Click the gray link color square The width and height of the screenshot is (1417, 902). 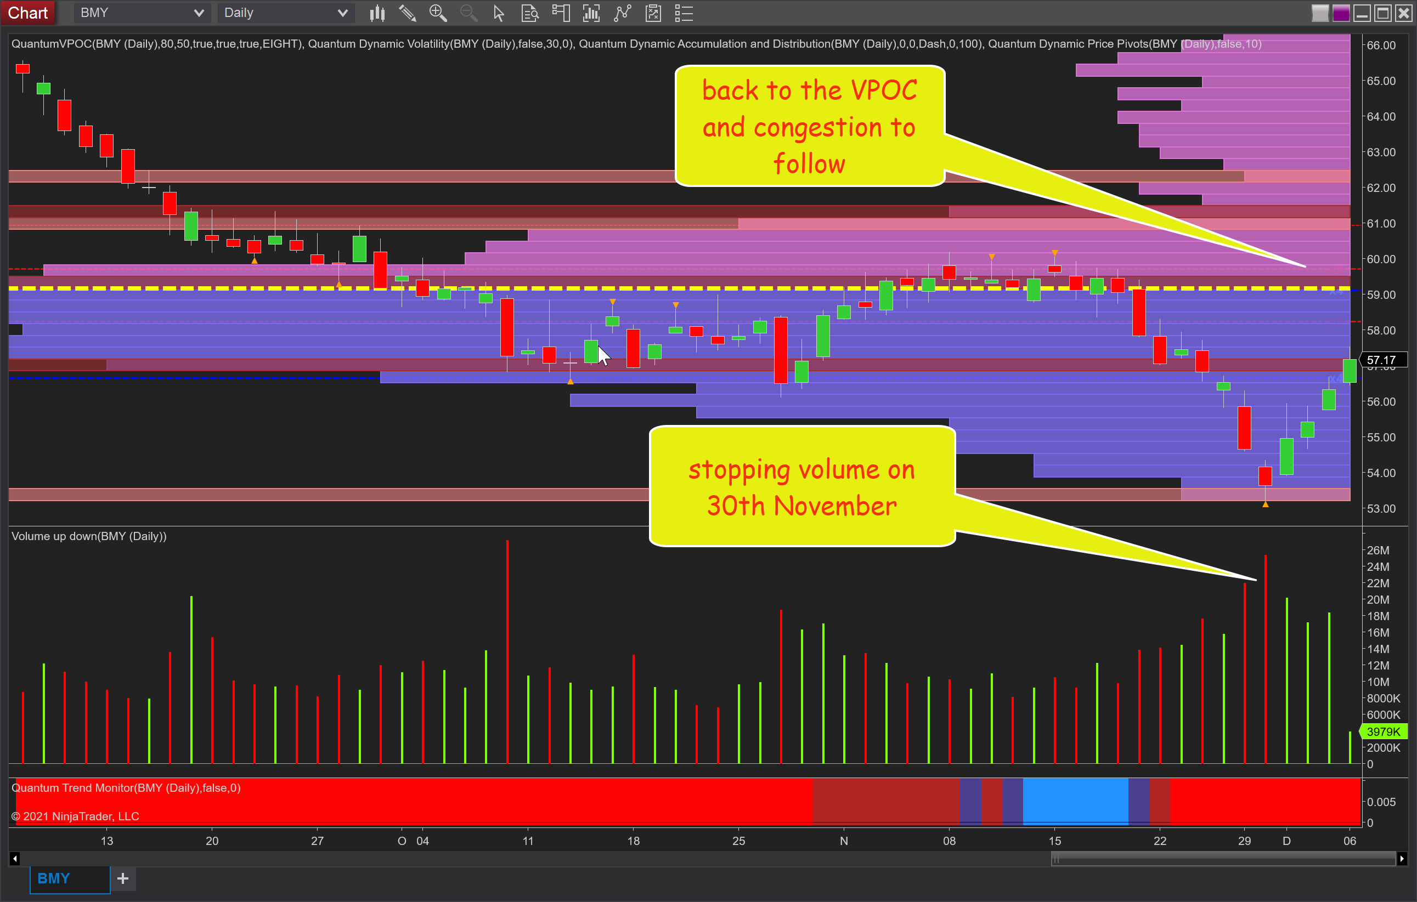[x=1320, y=13]
